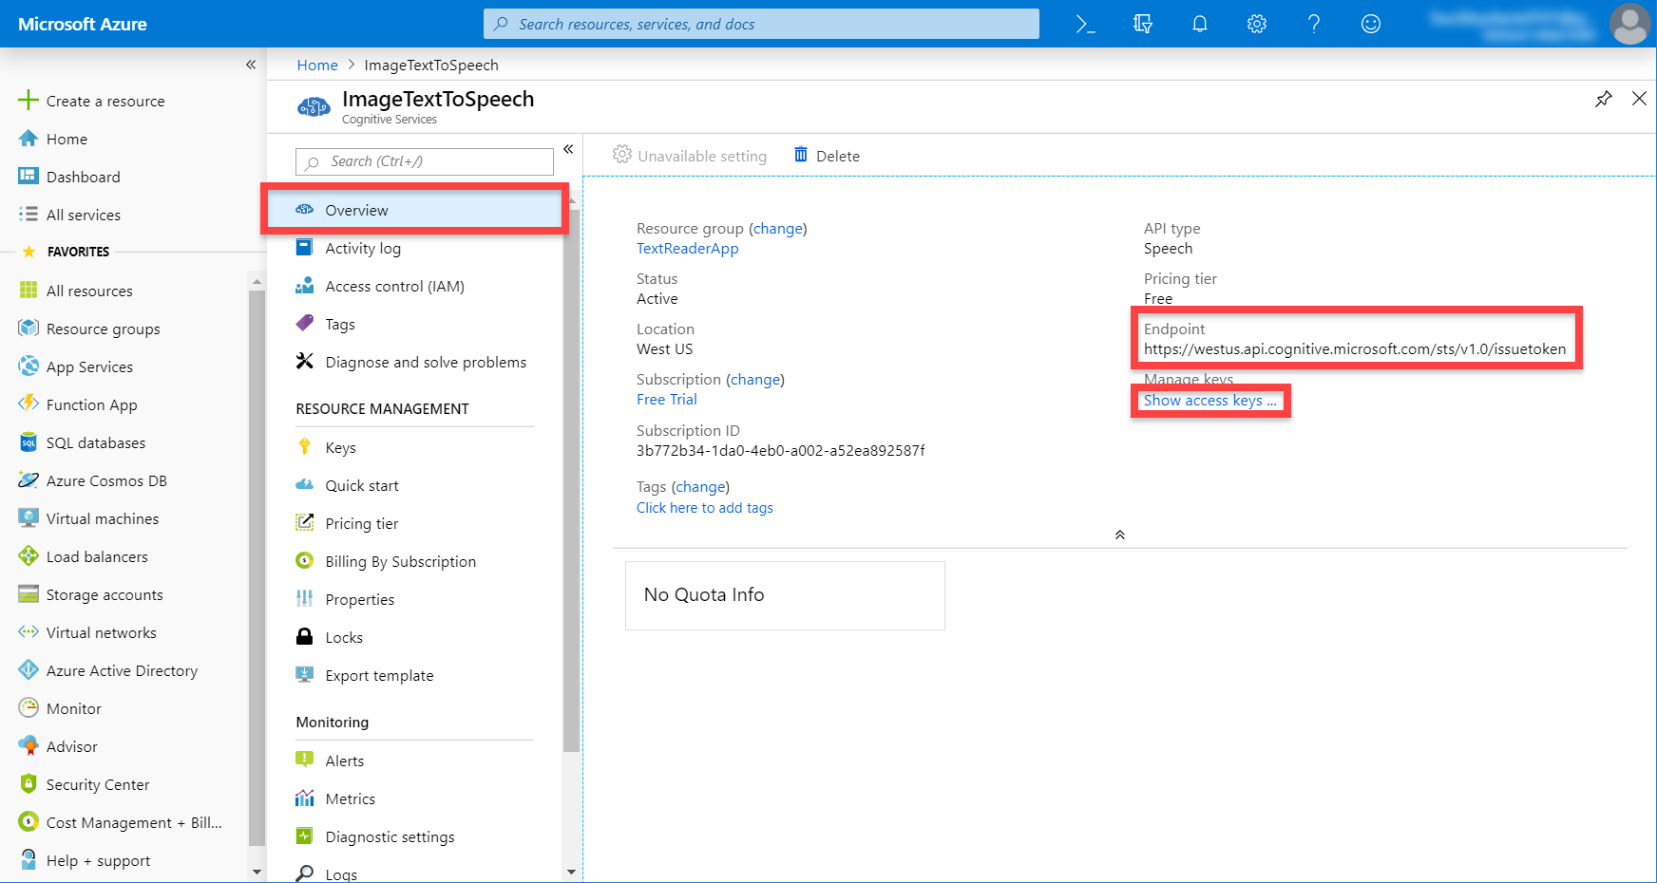This screenshot has height=883, width=1657.
Task: Click change next to Resource group
Action: coord(777,229)
